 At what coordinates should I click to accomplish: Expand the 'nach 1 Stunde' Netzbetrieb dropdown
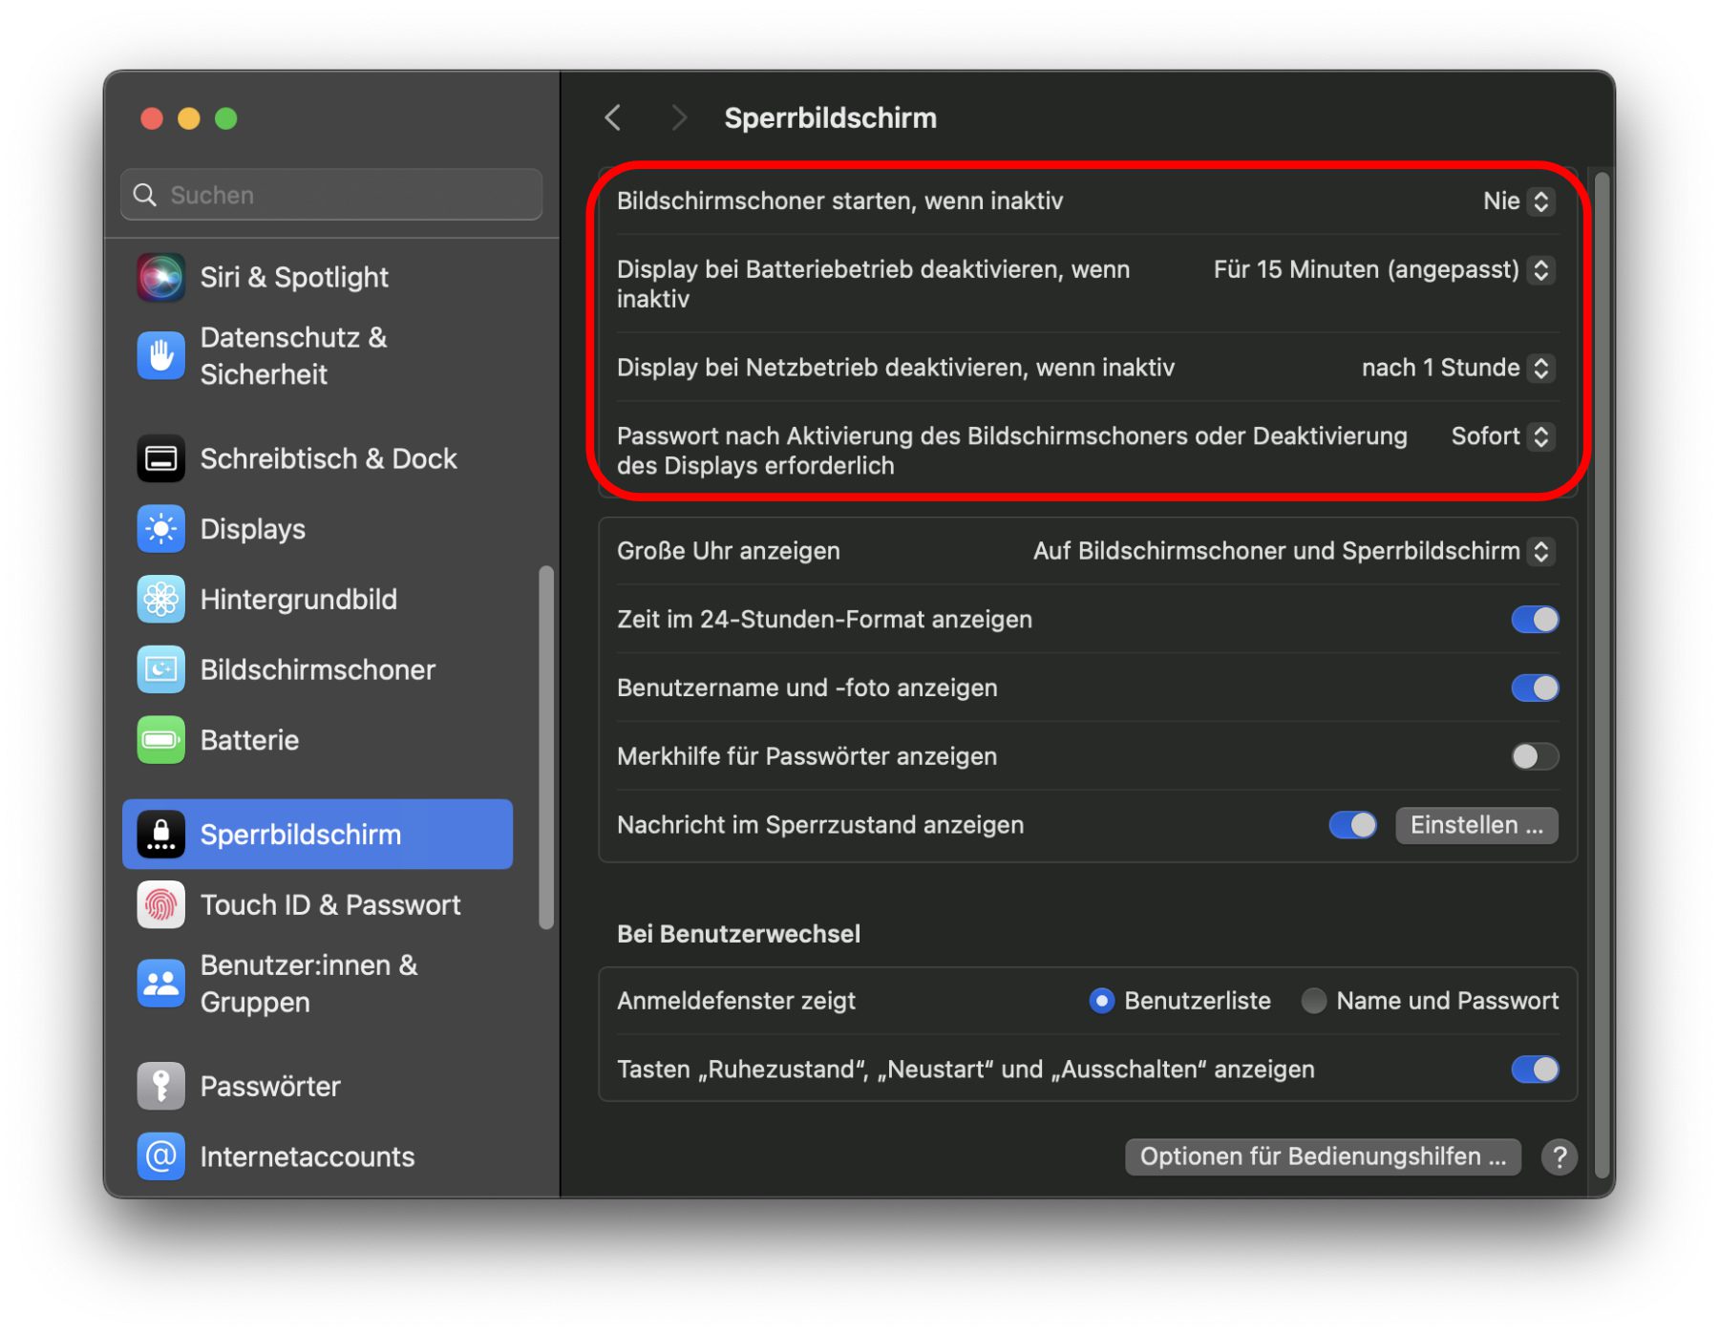point(1457,369)
